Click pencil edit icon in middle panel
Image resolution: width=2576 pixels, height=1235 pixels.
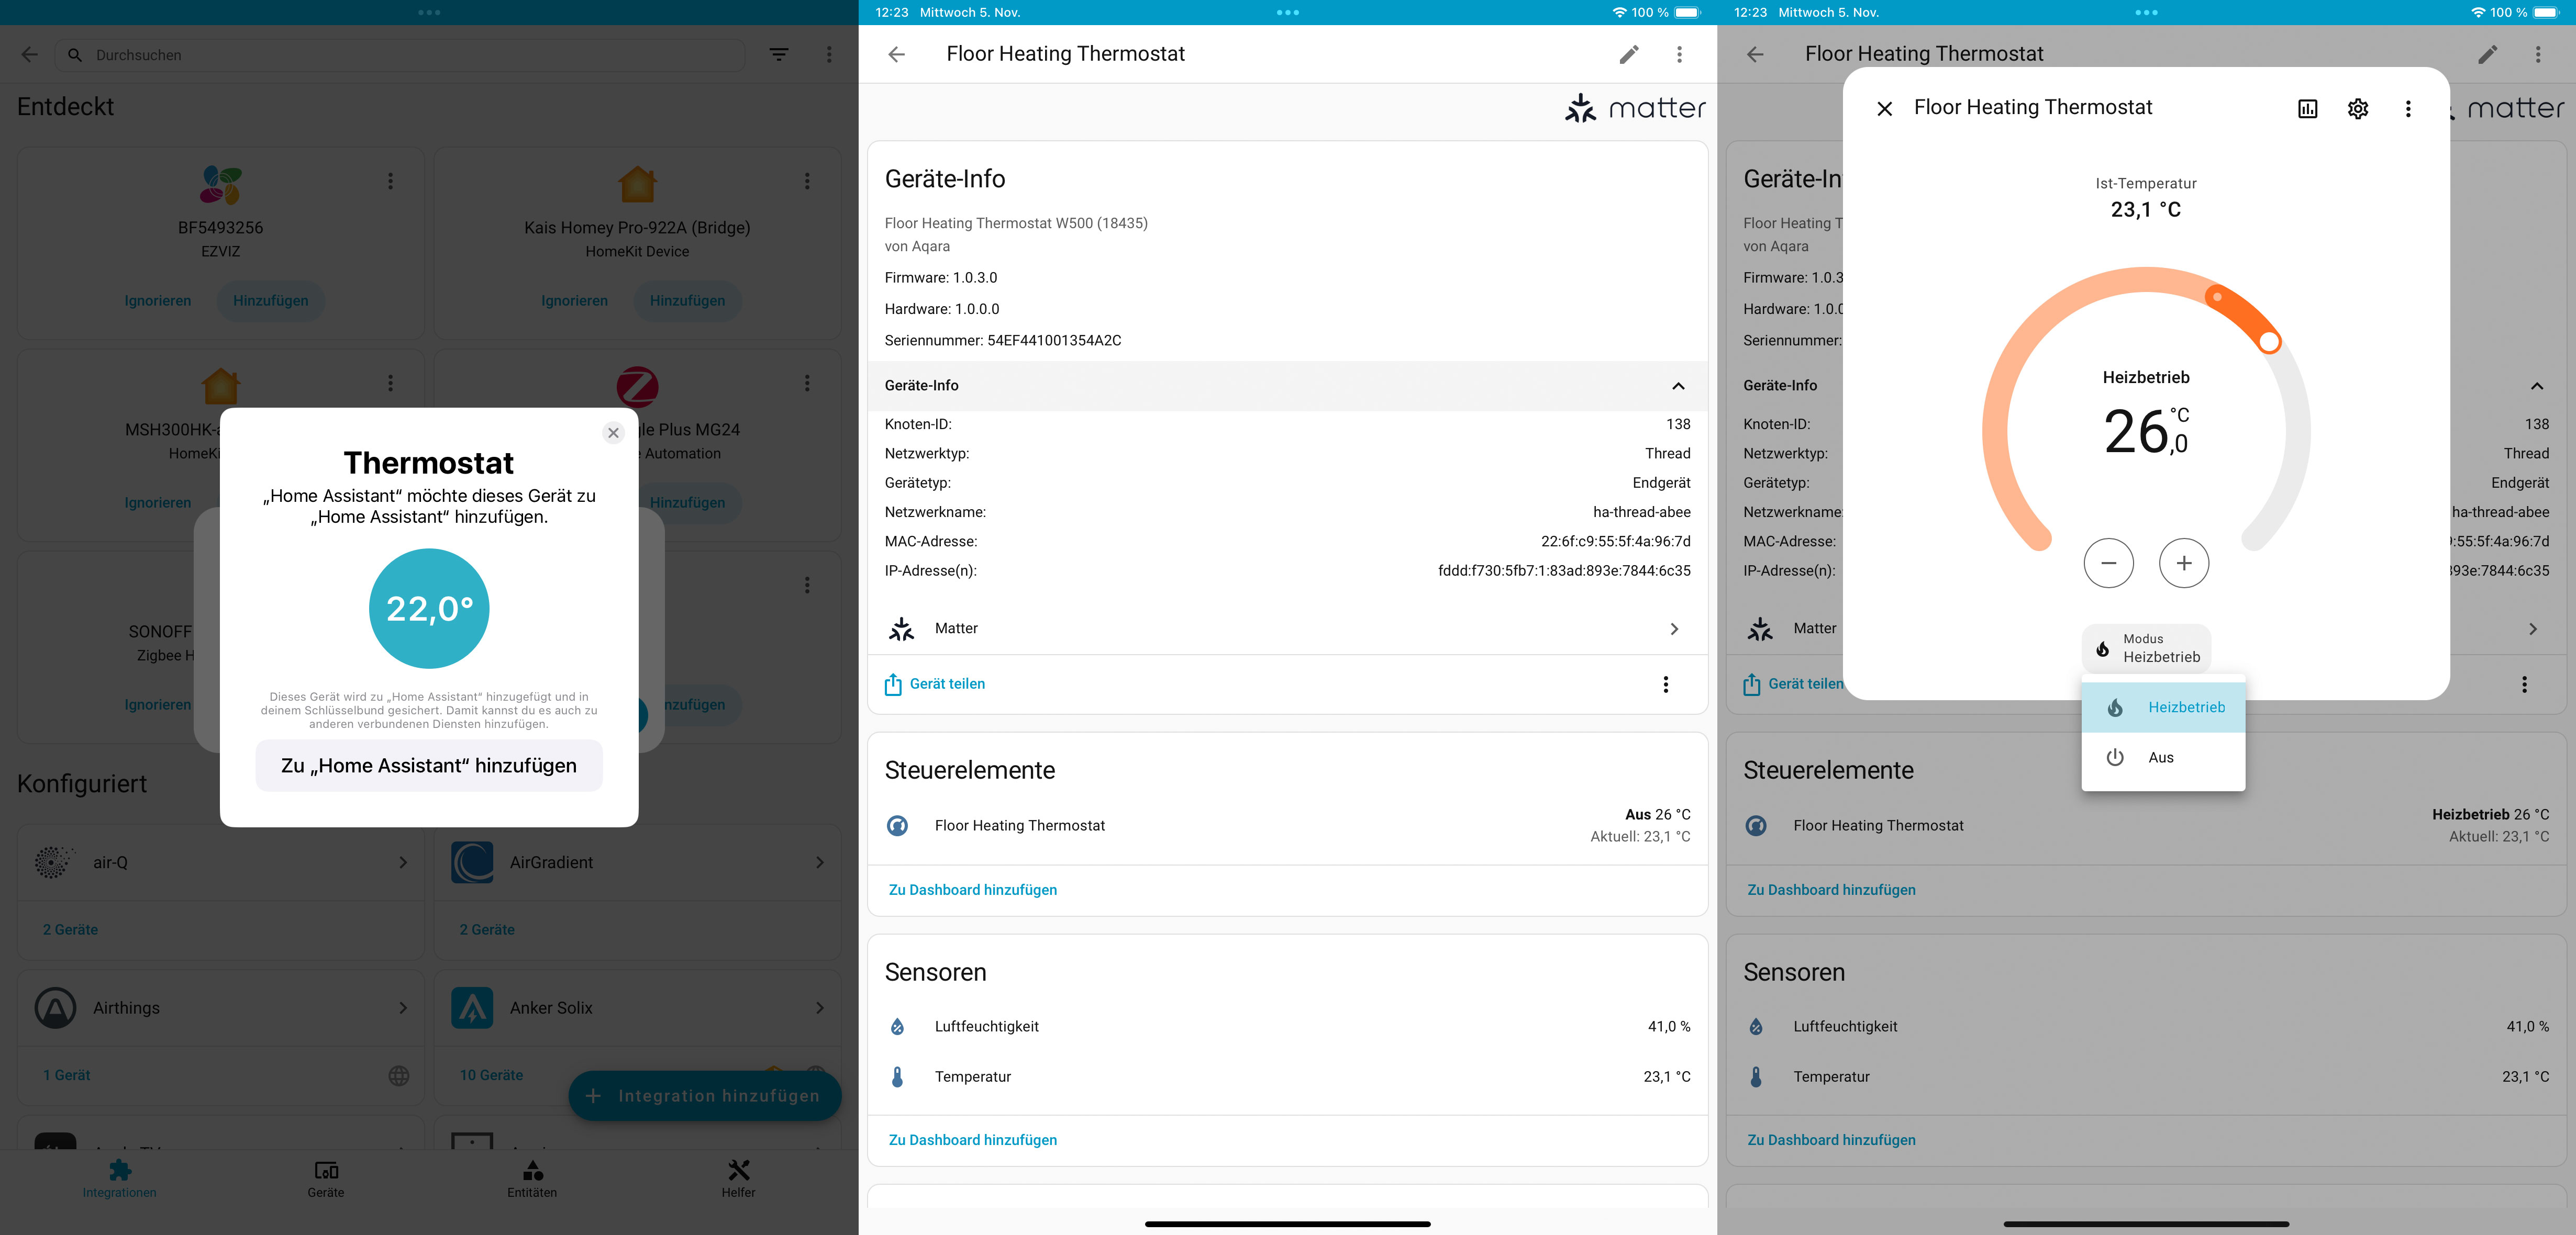click(1628, 55)
